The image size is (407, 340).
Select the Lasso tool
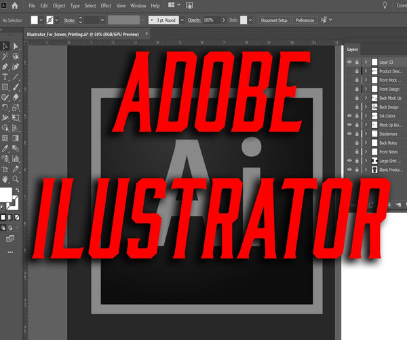click(x=16, y=56)
